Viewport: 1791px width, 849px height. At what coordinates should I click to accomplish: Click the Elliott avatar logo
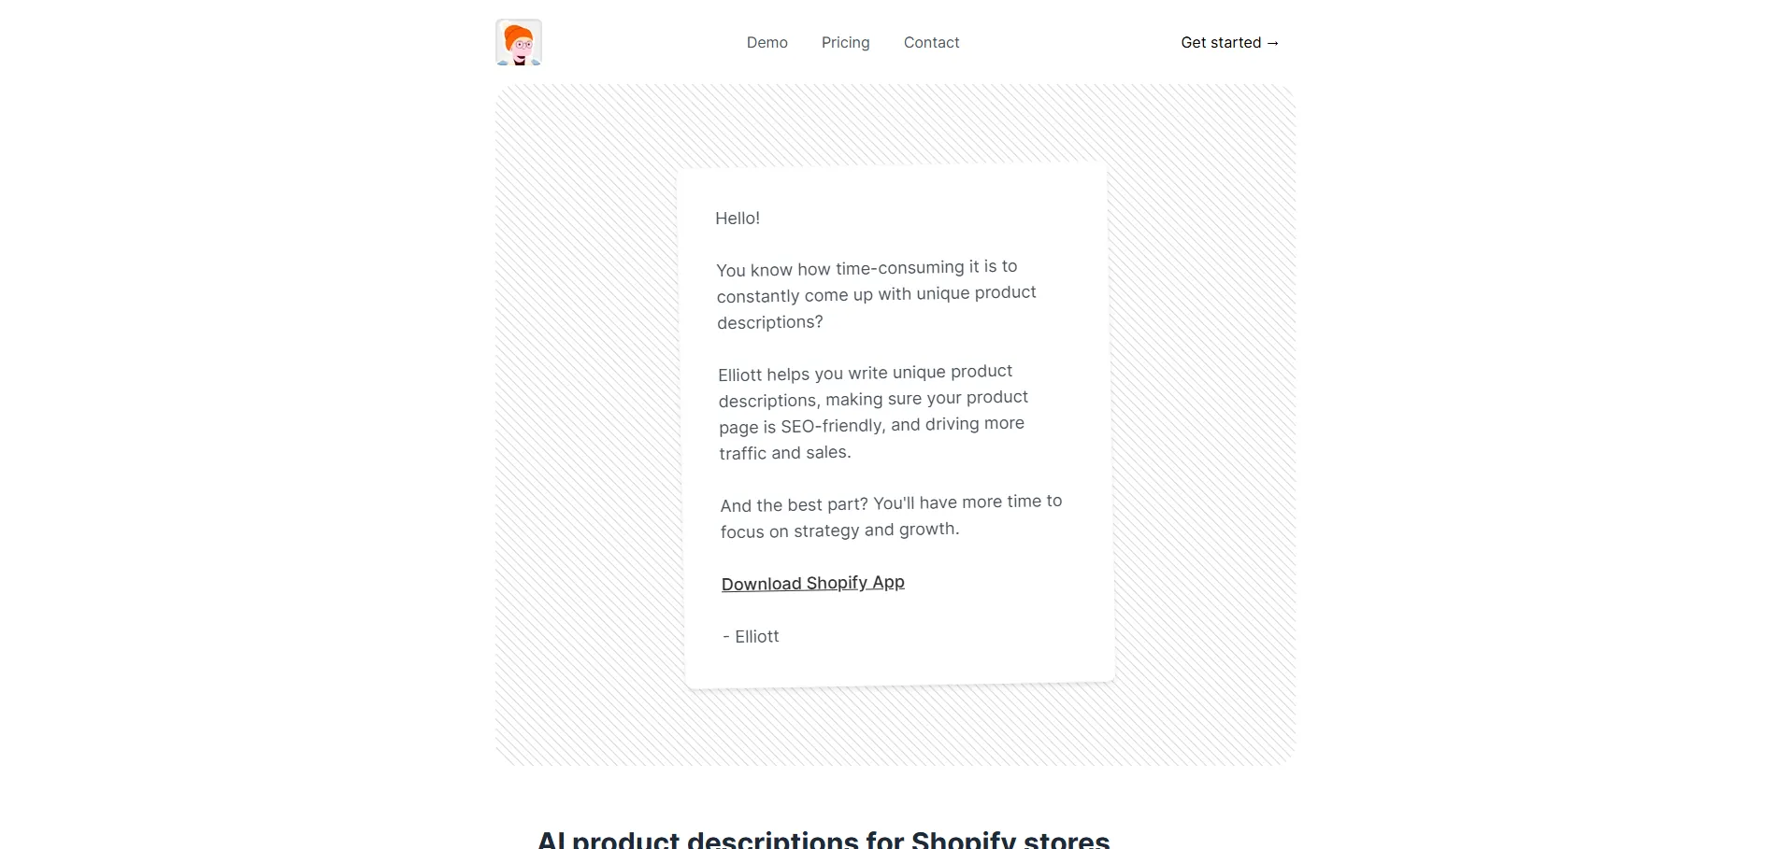point(519,43)
